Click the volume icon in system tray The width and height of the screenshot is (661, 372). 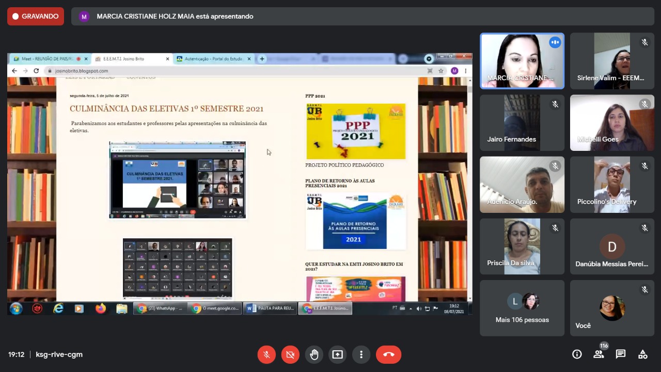click(419, 308)
